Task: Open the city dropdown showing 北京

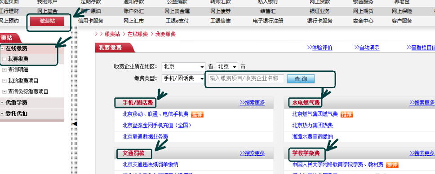Action: click(x=227, y=67)
